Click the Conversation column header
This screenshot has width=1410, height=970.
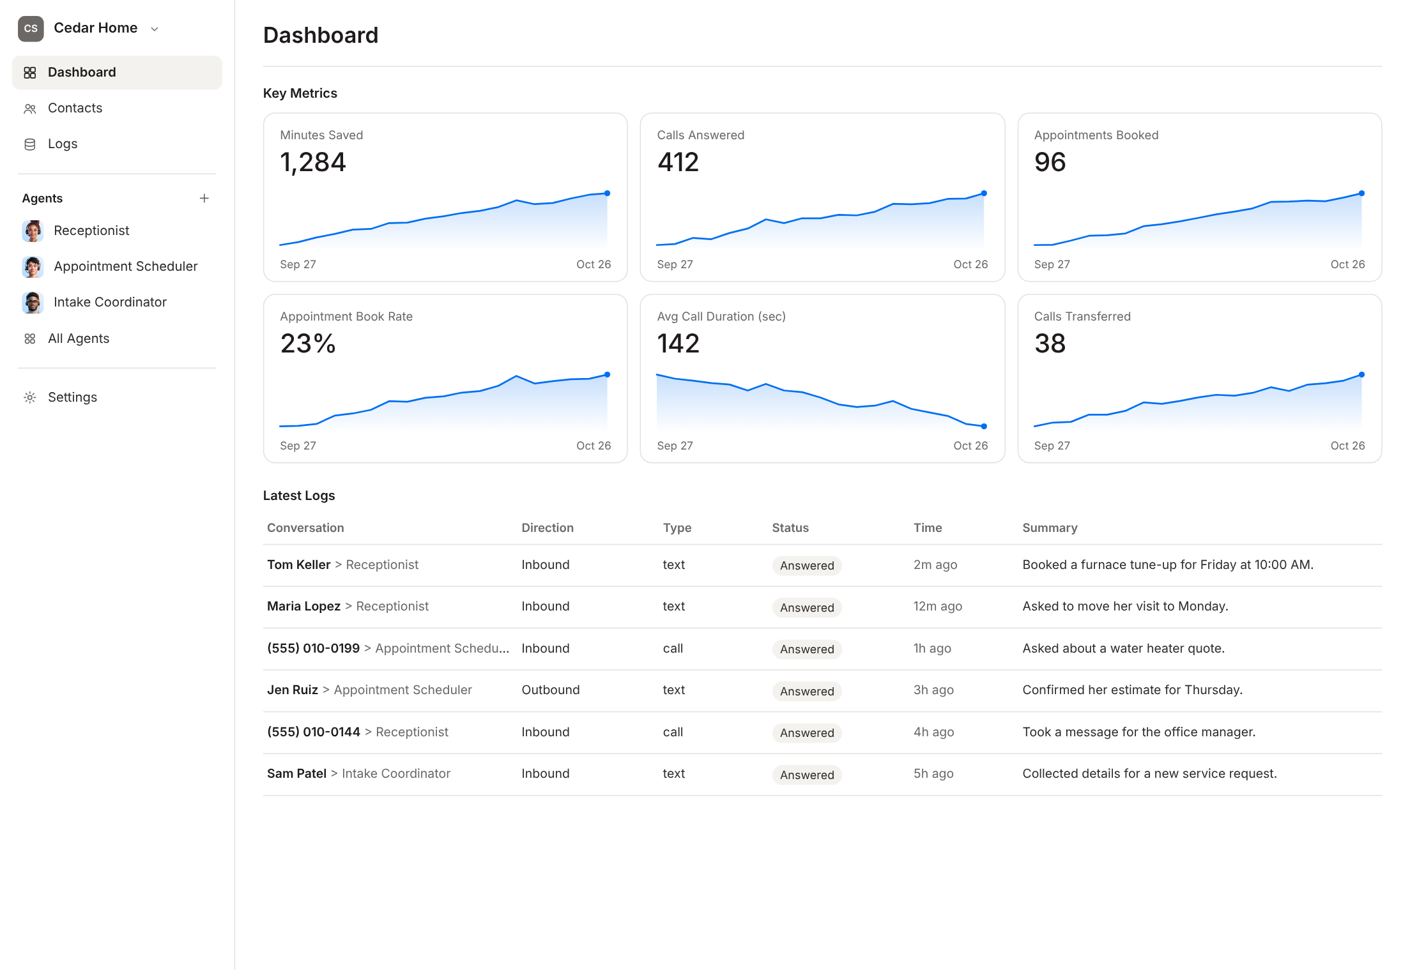point(305,528)
